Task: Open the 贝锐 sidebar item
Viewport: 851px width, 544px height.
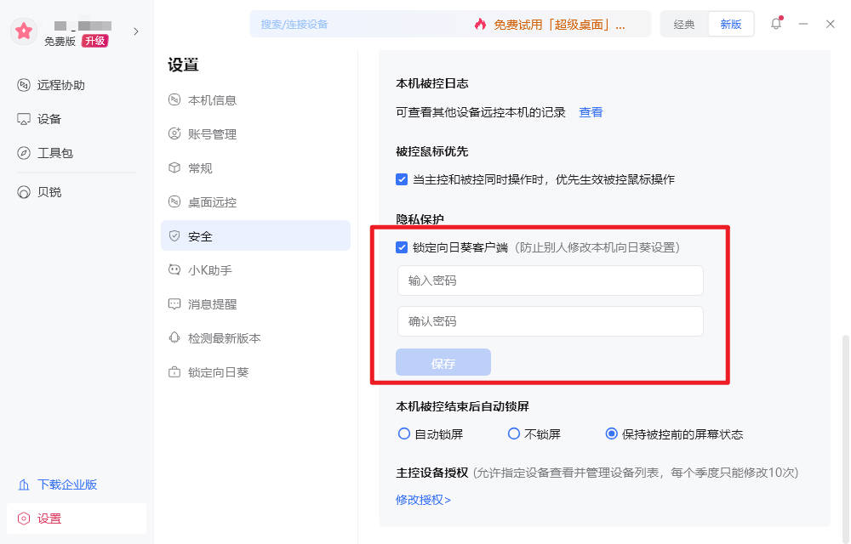Action: point(49,191)
